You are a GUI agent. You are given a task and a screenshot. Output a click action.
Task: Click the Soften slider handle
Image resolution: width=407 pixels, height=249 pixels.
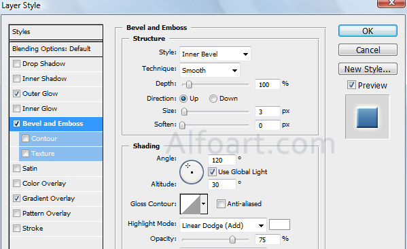pyautogui.click(x=183, y=125)
